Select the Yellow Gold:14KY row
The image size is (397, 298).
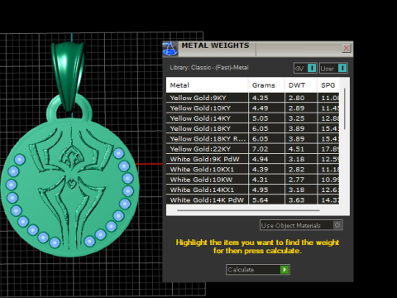(253, 118)
